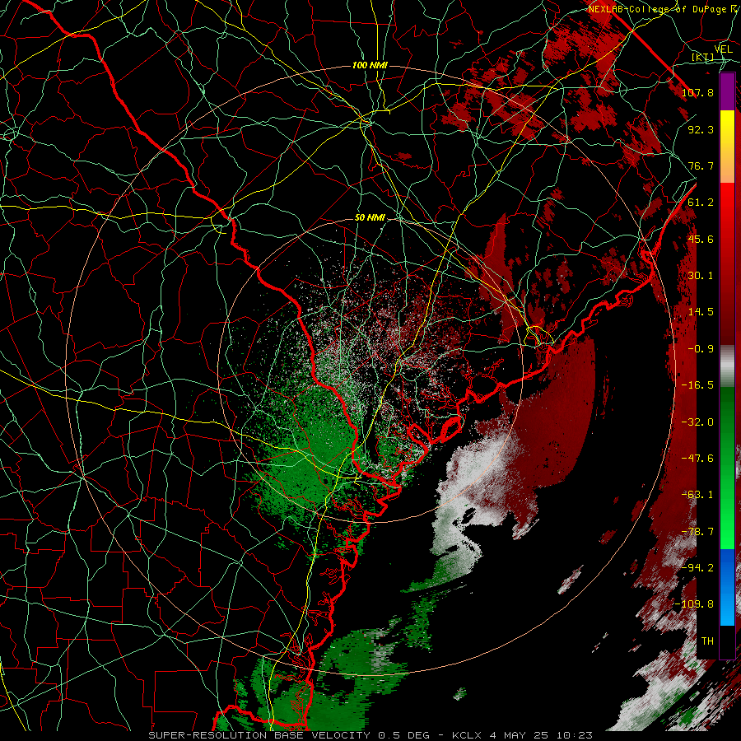The image size is (741, 741).
Task: Click the -47.6 legend value
Action: (x=697, y=459)
